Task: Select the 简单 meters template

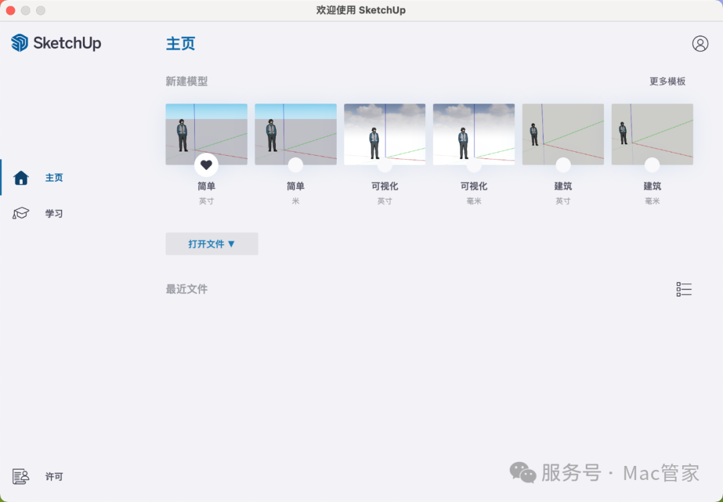Action: (295, 131)
